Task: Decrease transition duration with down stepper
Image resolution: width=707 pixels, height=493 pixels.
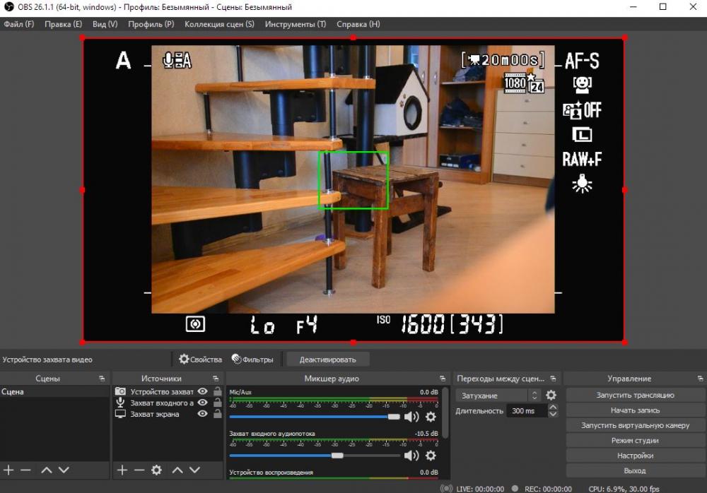Action: click(x=553, y=414)
